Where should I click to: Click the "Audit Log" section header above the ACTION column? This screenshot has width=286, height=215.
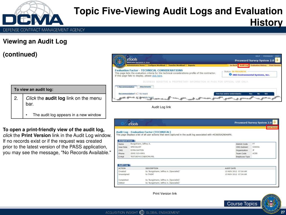click(123, 165)
